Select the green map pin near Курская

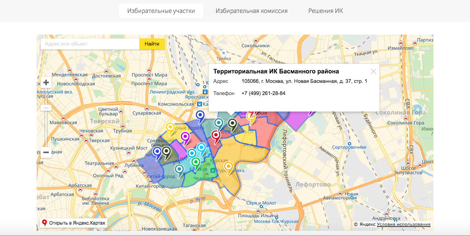click(195, 161)
